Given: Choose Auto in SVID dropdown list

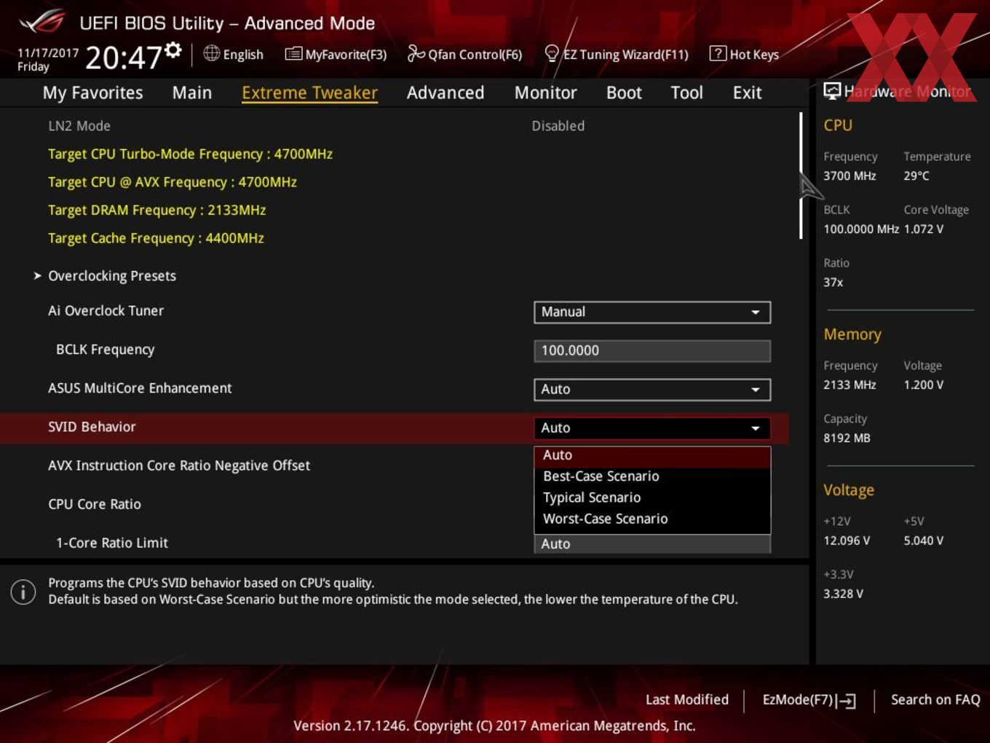Looking at the screenshot, I should coord(652,455).
